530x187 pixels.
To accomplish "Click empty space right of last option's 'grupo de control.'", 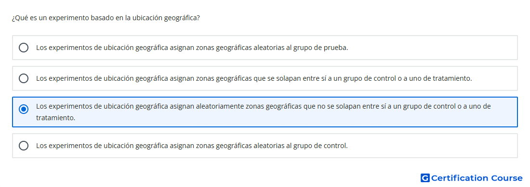I will [433, 146].
